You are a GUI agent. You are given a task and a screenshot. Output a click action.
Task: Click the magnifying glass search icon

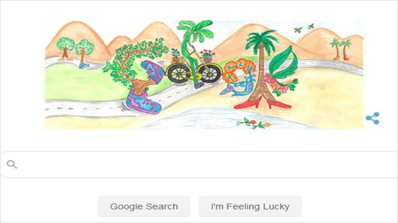pyautogui.click(x=12, y=164)
